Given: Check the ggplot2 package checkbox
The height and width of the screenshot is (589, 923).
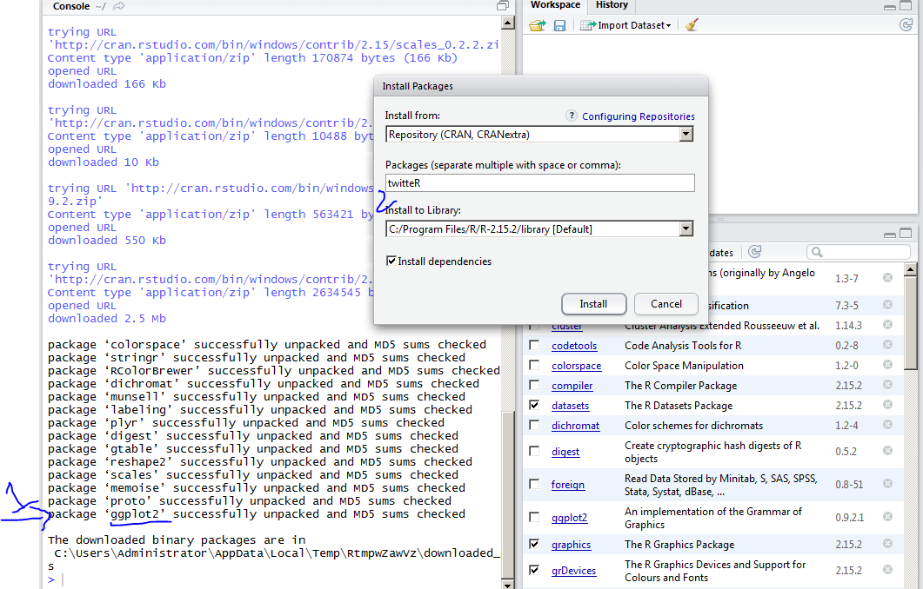Looking at the screenshot, I should [x=534, y=517].
